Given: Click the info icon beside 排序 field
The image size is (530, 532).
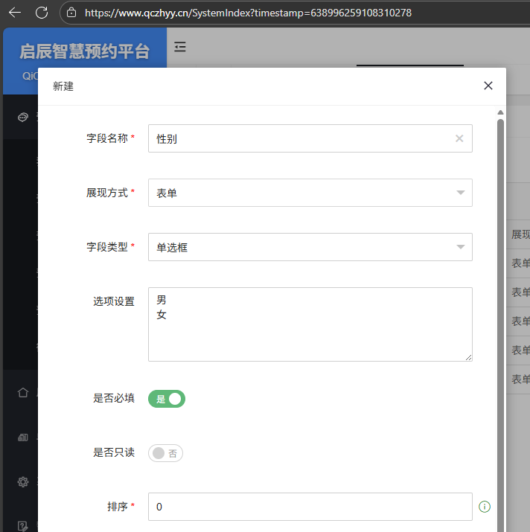Looking at the screenshot, I should (485, 507).
